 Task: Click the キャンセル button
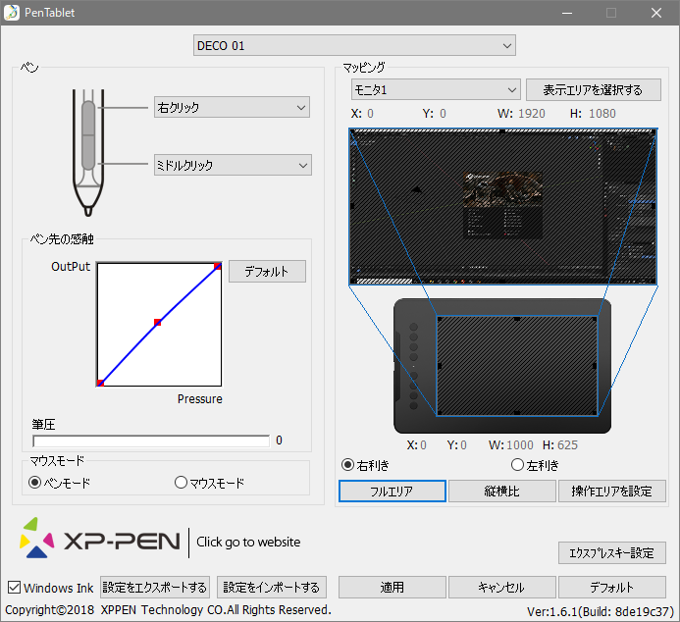(x=502, y=588)
